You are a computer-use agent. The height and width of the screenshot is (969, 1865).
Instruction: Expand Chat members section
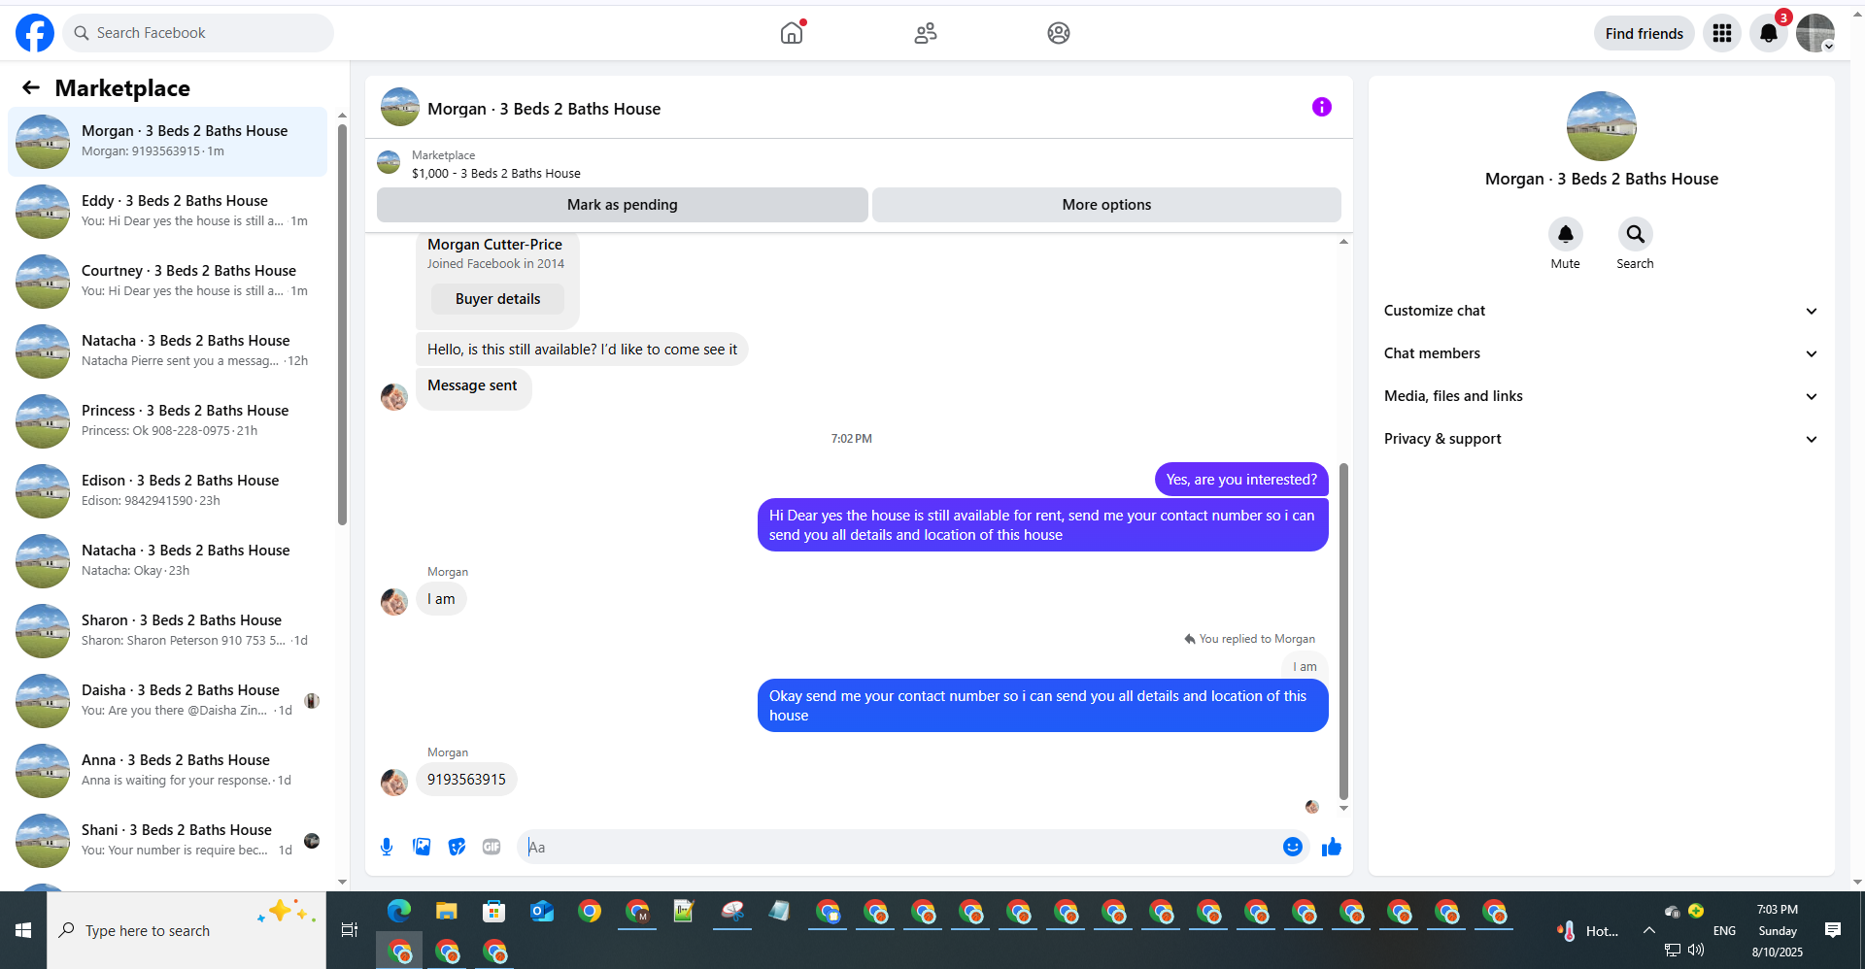click(x=1601, y=353)
